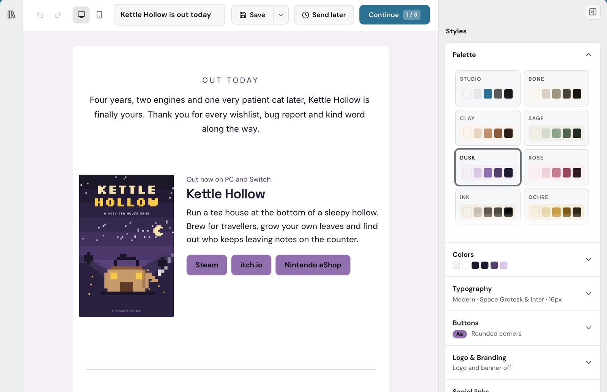Viewport: 607px width, 392px height.
Task: Edit the subject field 'Kettle Hollow is out today'
Action: point(169,15)
